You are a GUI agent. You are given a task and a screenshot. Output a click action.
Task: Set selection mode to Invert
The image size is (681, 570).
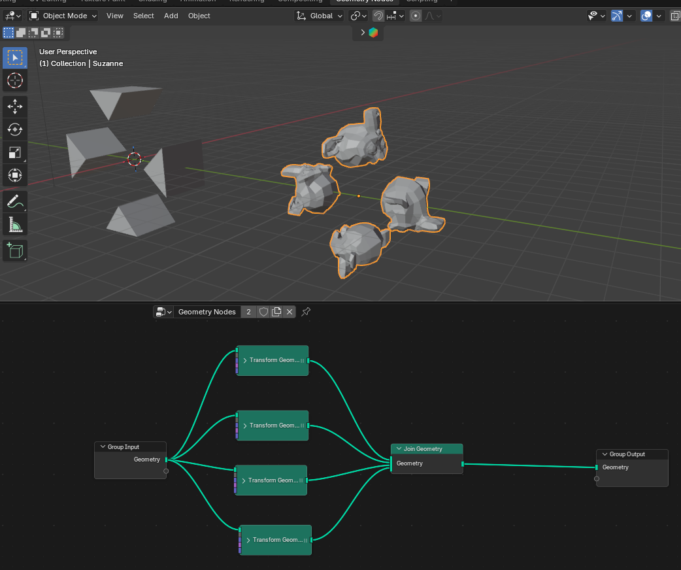[x=46, y=33]
